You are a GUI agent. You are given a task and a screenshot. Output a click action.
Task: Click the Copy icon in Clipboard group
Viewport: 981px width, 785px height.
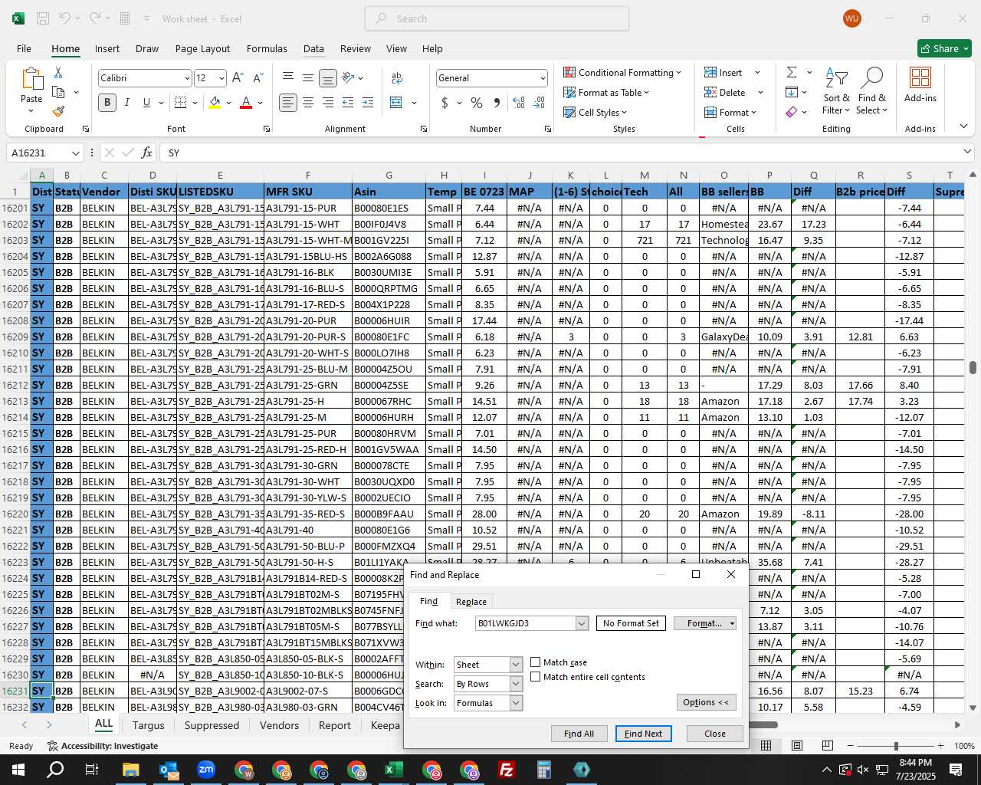coord(58,92)
